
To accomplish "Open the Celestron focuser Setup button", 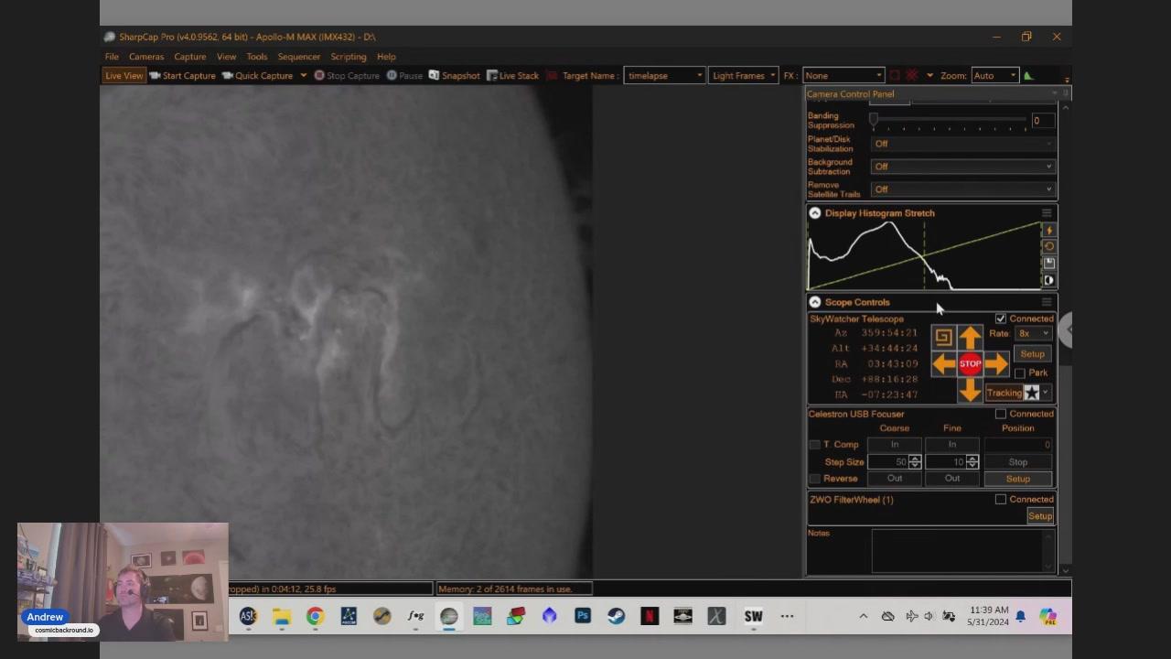I will pyautogui.click(x=1017, y=479).
